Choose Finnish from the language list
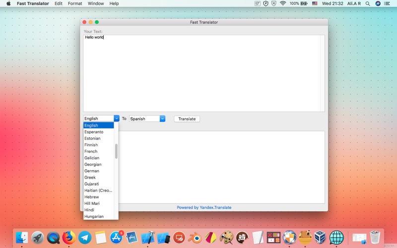The image size is (397, 248). click(98, 145)
